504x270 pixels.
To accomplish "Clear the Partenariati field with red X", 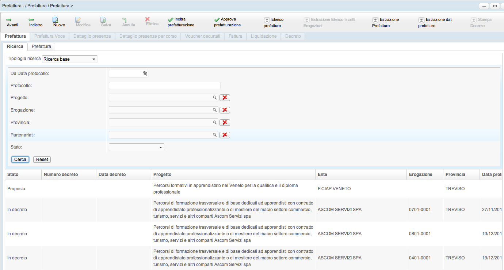I will (x=225, y=135).
